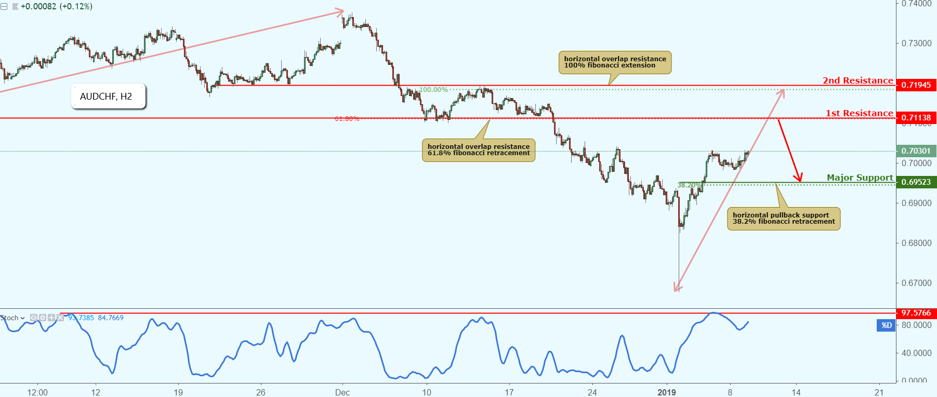Click the 0.69523 Major Support price tag

tap(916, 182)
